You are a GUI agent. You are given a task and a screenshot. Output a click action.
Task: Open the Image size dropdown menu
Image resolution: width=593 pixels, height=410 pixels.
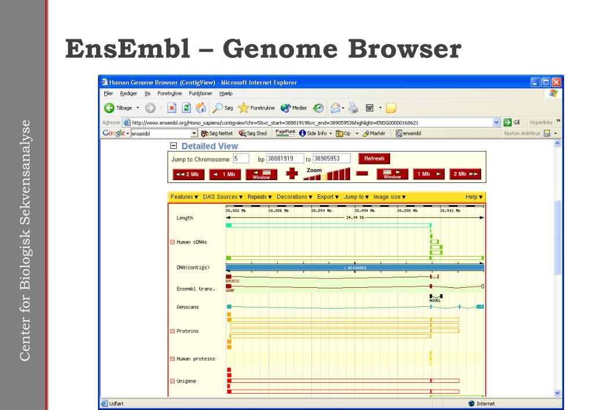tap(390, 197)
